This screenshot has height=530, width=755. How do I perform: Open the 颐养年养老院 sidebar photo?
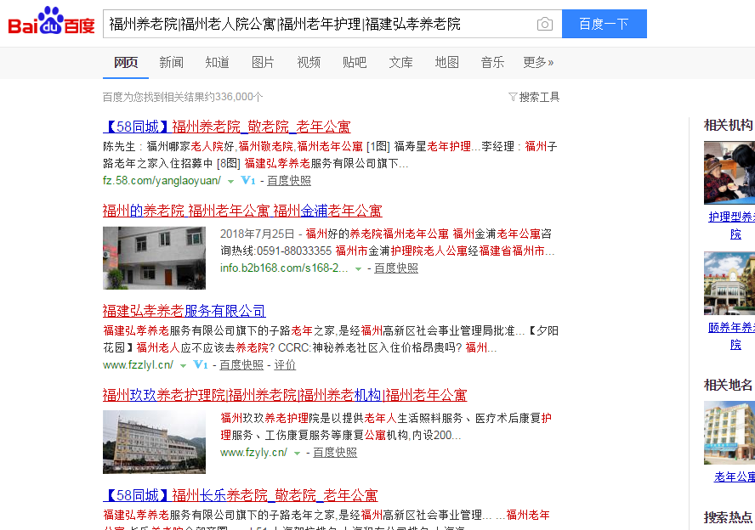[x=729, y=284]
